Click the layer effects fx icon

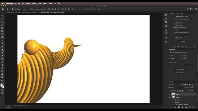(x=175, y=107)
